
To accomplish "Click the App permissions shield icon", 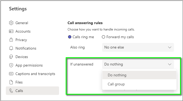I will click(11, 65).
